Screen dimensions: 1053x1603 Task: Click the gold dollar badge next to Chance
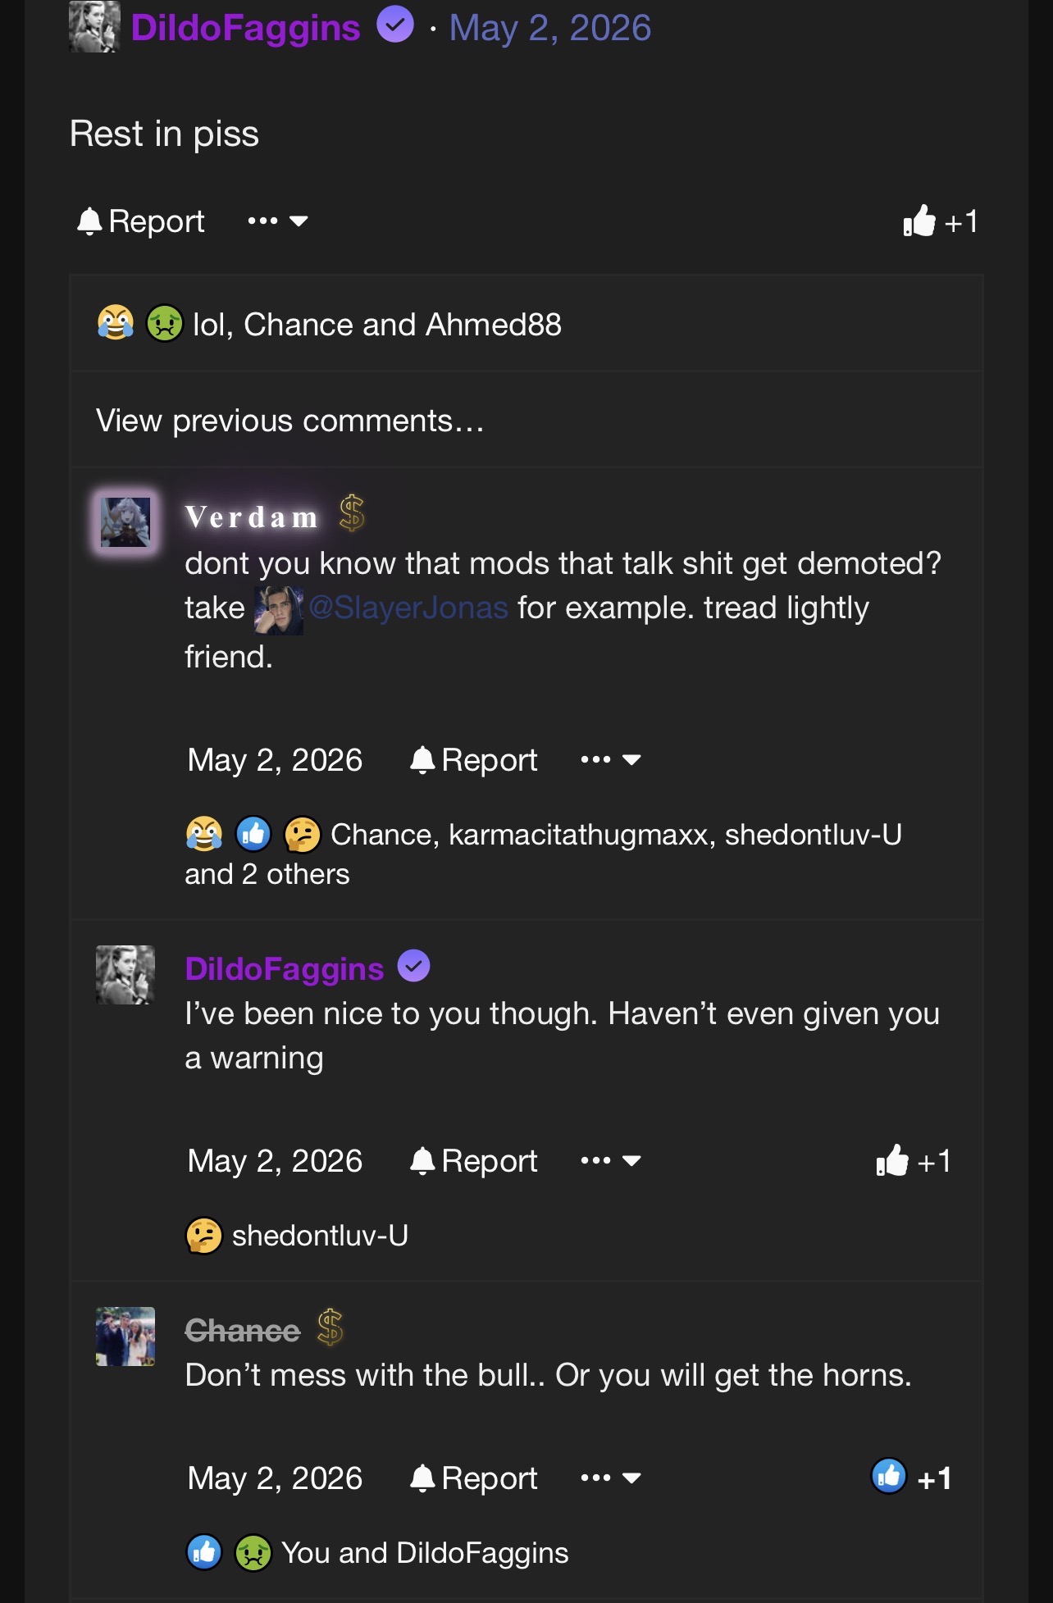tap(330, 1327)
